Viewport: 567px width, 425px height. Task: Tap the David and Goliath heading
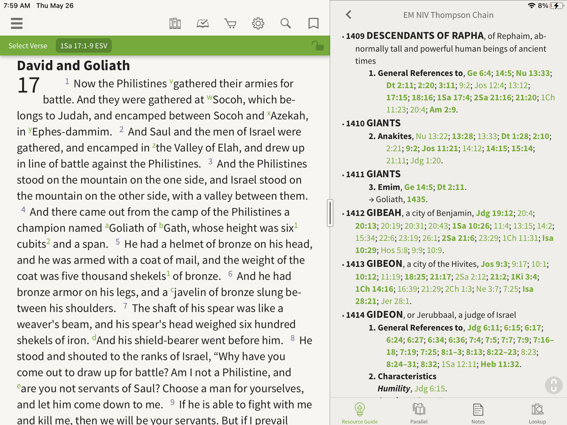73,65
